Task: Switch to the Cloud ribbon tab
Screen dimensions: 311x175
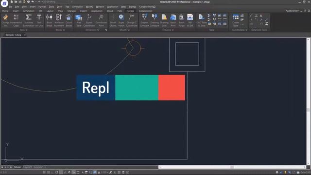Action: [x=110, y=11]
